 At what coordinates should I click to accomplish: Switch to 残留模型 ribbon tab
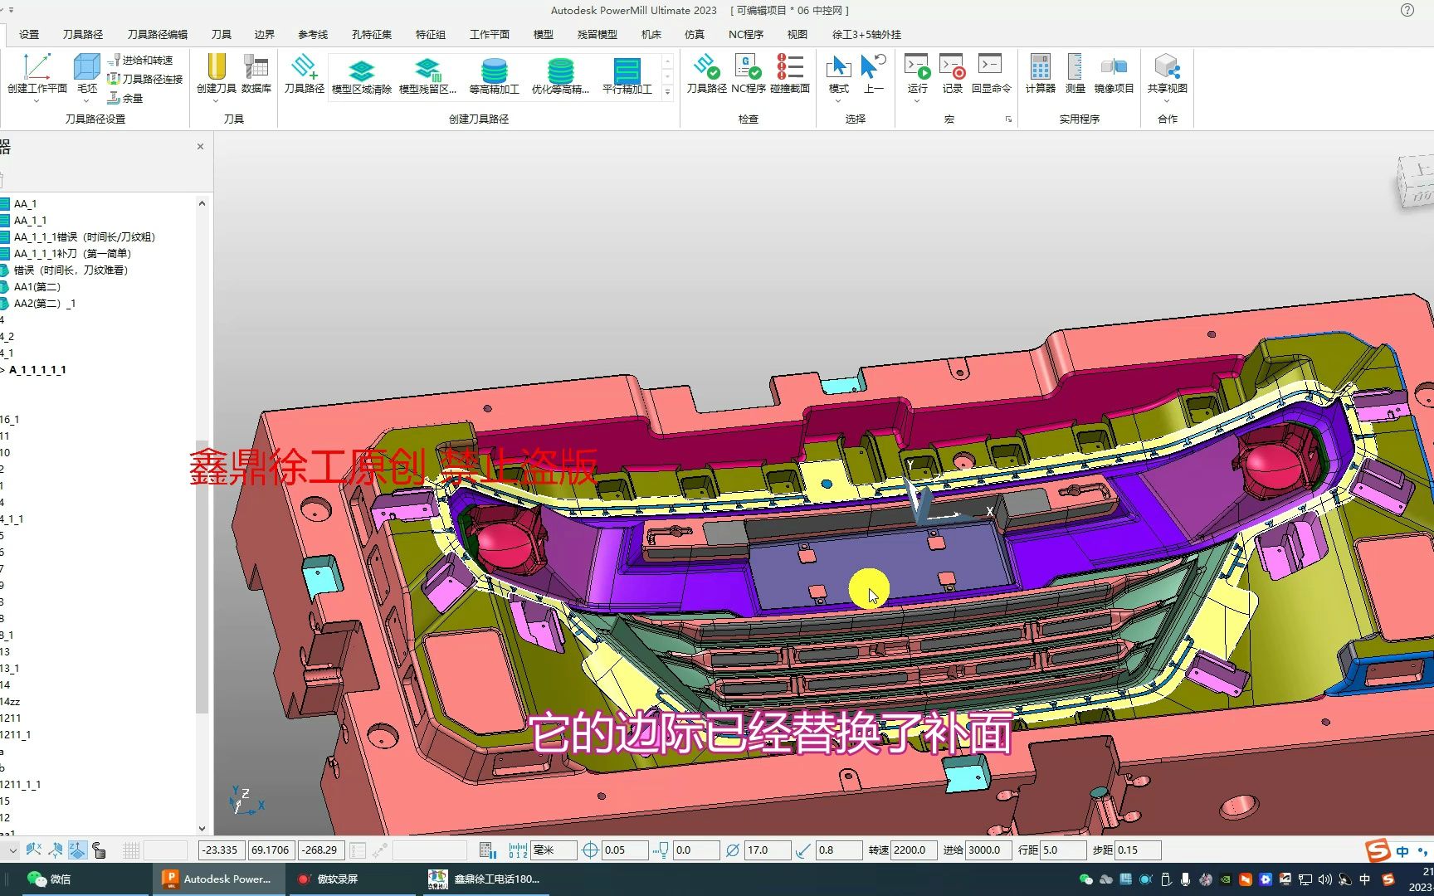point(597,34)
